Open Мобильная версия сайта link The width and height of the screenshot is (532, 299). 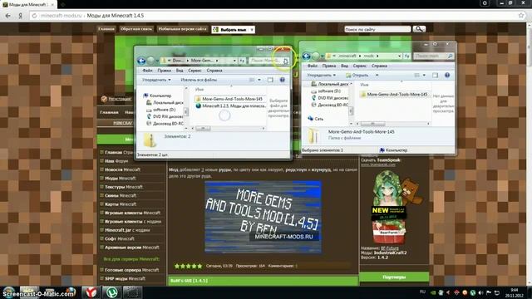coord(182,29)
